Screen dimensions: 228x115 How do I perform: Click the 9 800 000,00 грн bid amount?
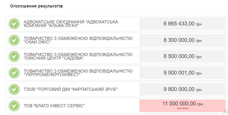(183, 89)
